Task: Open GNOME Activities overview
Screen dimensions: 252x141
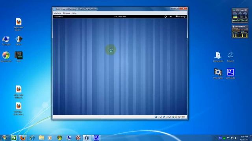Action: 59,16
